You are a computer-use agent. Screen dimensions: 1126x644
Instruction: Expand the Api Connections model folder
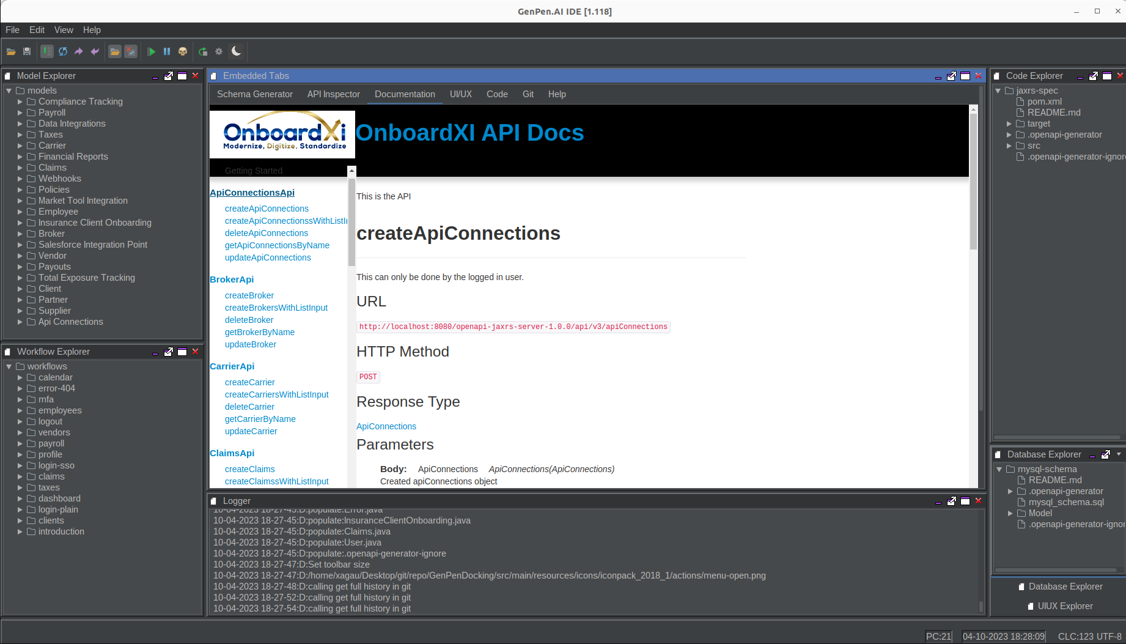[x=20, y=322]
